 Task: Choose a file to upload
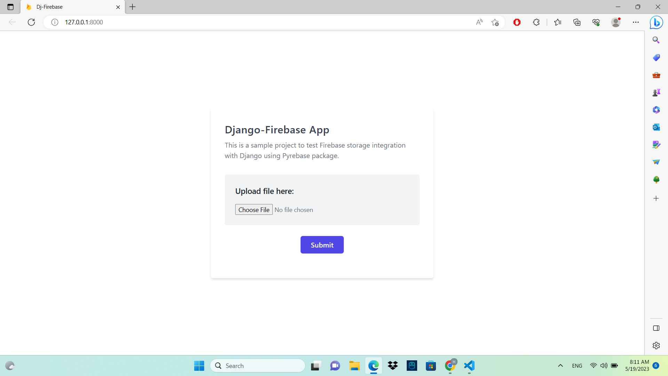coord(254,209)
